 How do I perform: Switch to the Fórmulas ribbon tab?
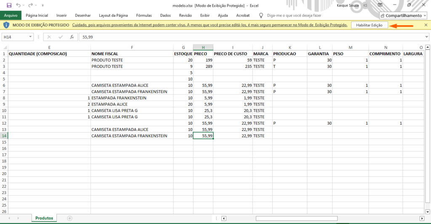tap(144, 16)
